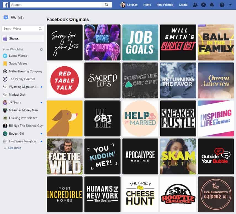Screen dimensions: 236x214
Task: Open Eva Shockey's Outdoor 101 show
Action: coord(216,194)
